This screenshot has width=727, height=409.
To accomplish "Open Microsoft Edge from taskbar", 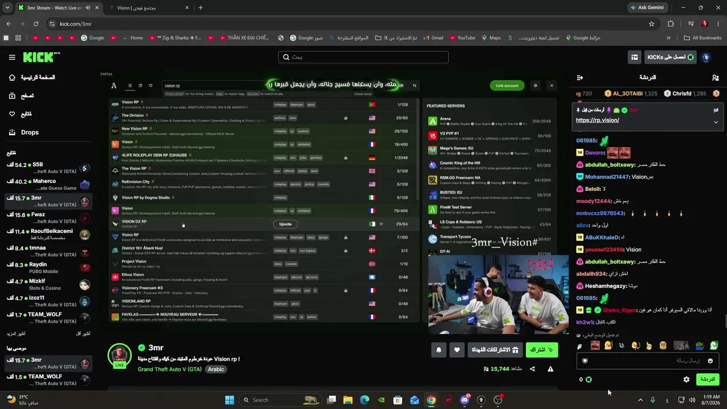I will click(x=365, y=400).
